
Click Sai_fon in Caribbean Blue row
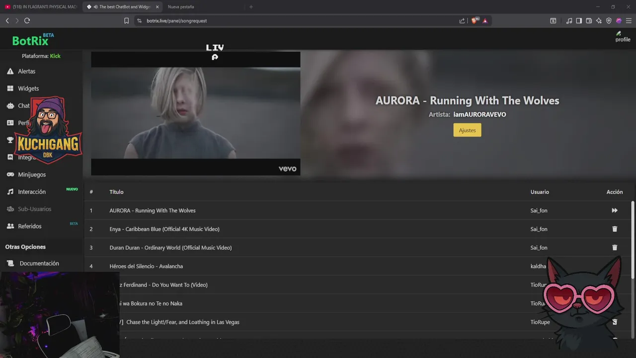[x=539, y=229]
